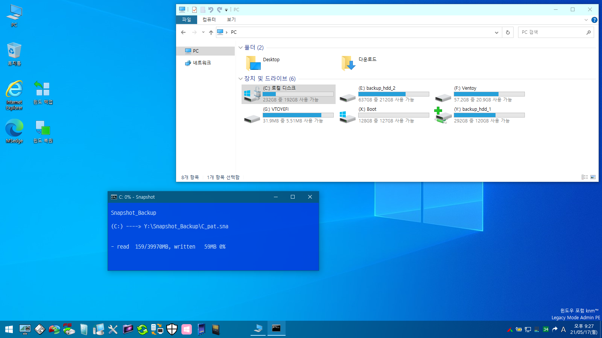Screen dimensions: 602x338
Task: Open the 컴퓨터 ribbon tab
Action: coord(209,20)
